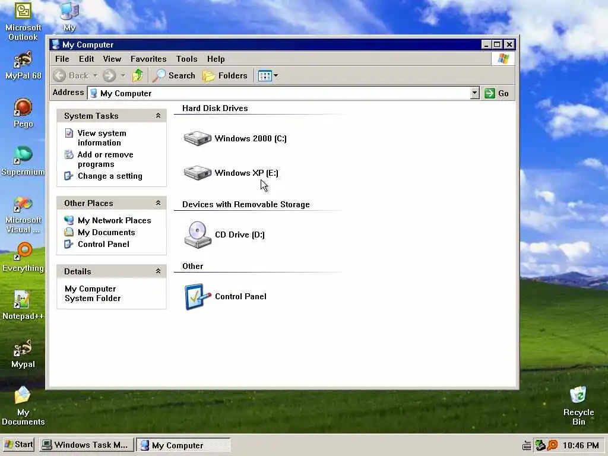Click My Computer taskbar button
The image size is (608, 456).
pyautogui.click(x=183, y=445)
